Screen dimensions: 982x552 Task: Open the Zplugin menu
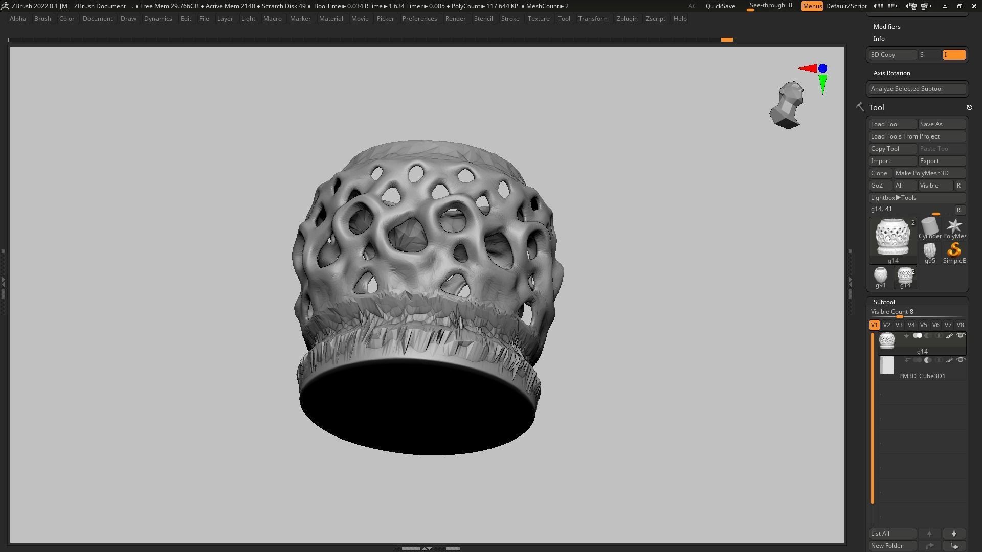(x=627, y=19)
